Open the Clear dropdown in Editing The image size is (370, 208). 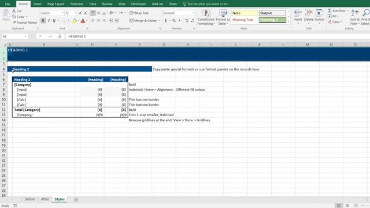(x=335, y=22)
